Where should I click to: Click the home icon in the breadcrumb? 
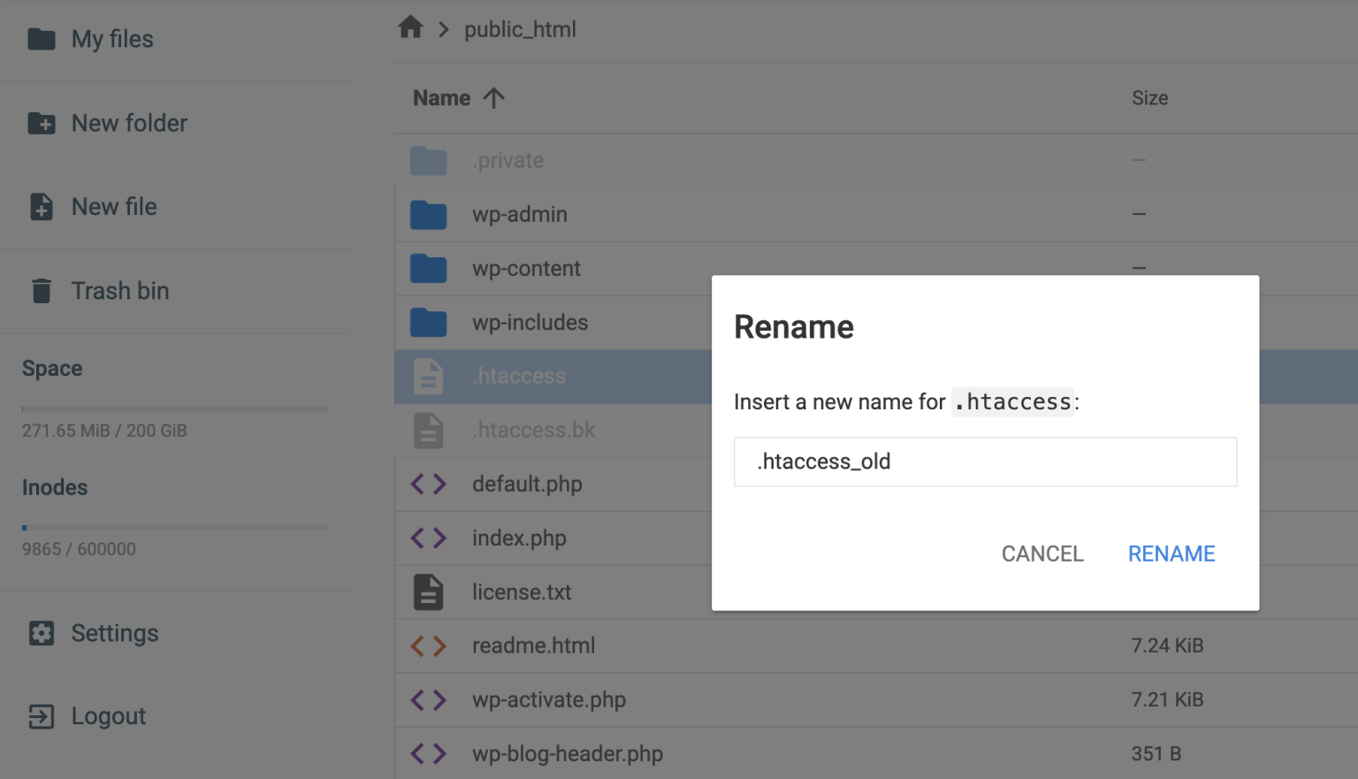click(410, 27)
